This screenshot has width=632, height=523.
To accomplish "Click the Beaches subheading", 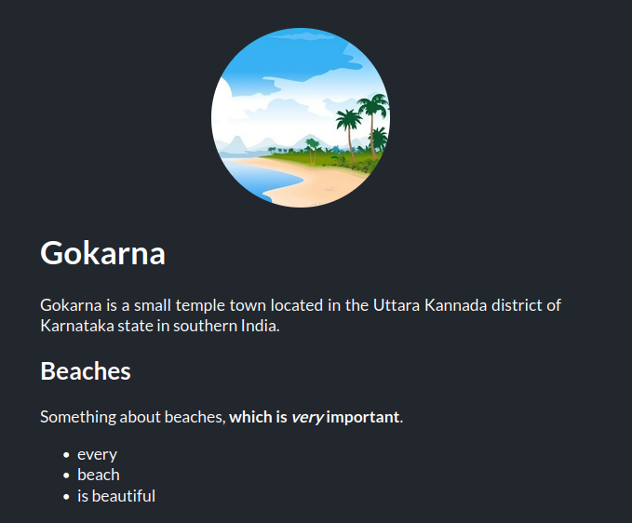I will click(86, 371).
